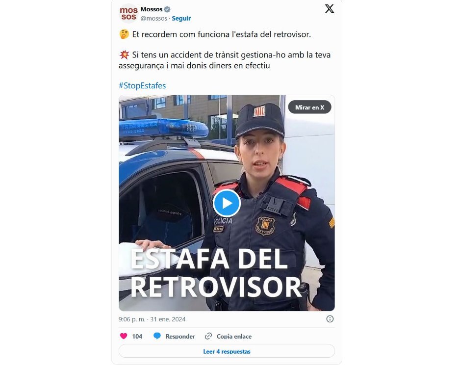Click Mirar en X button

point(309,107)
